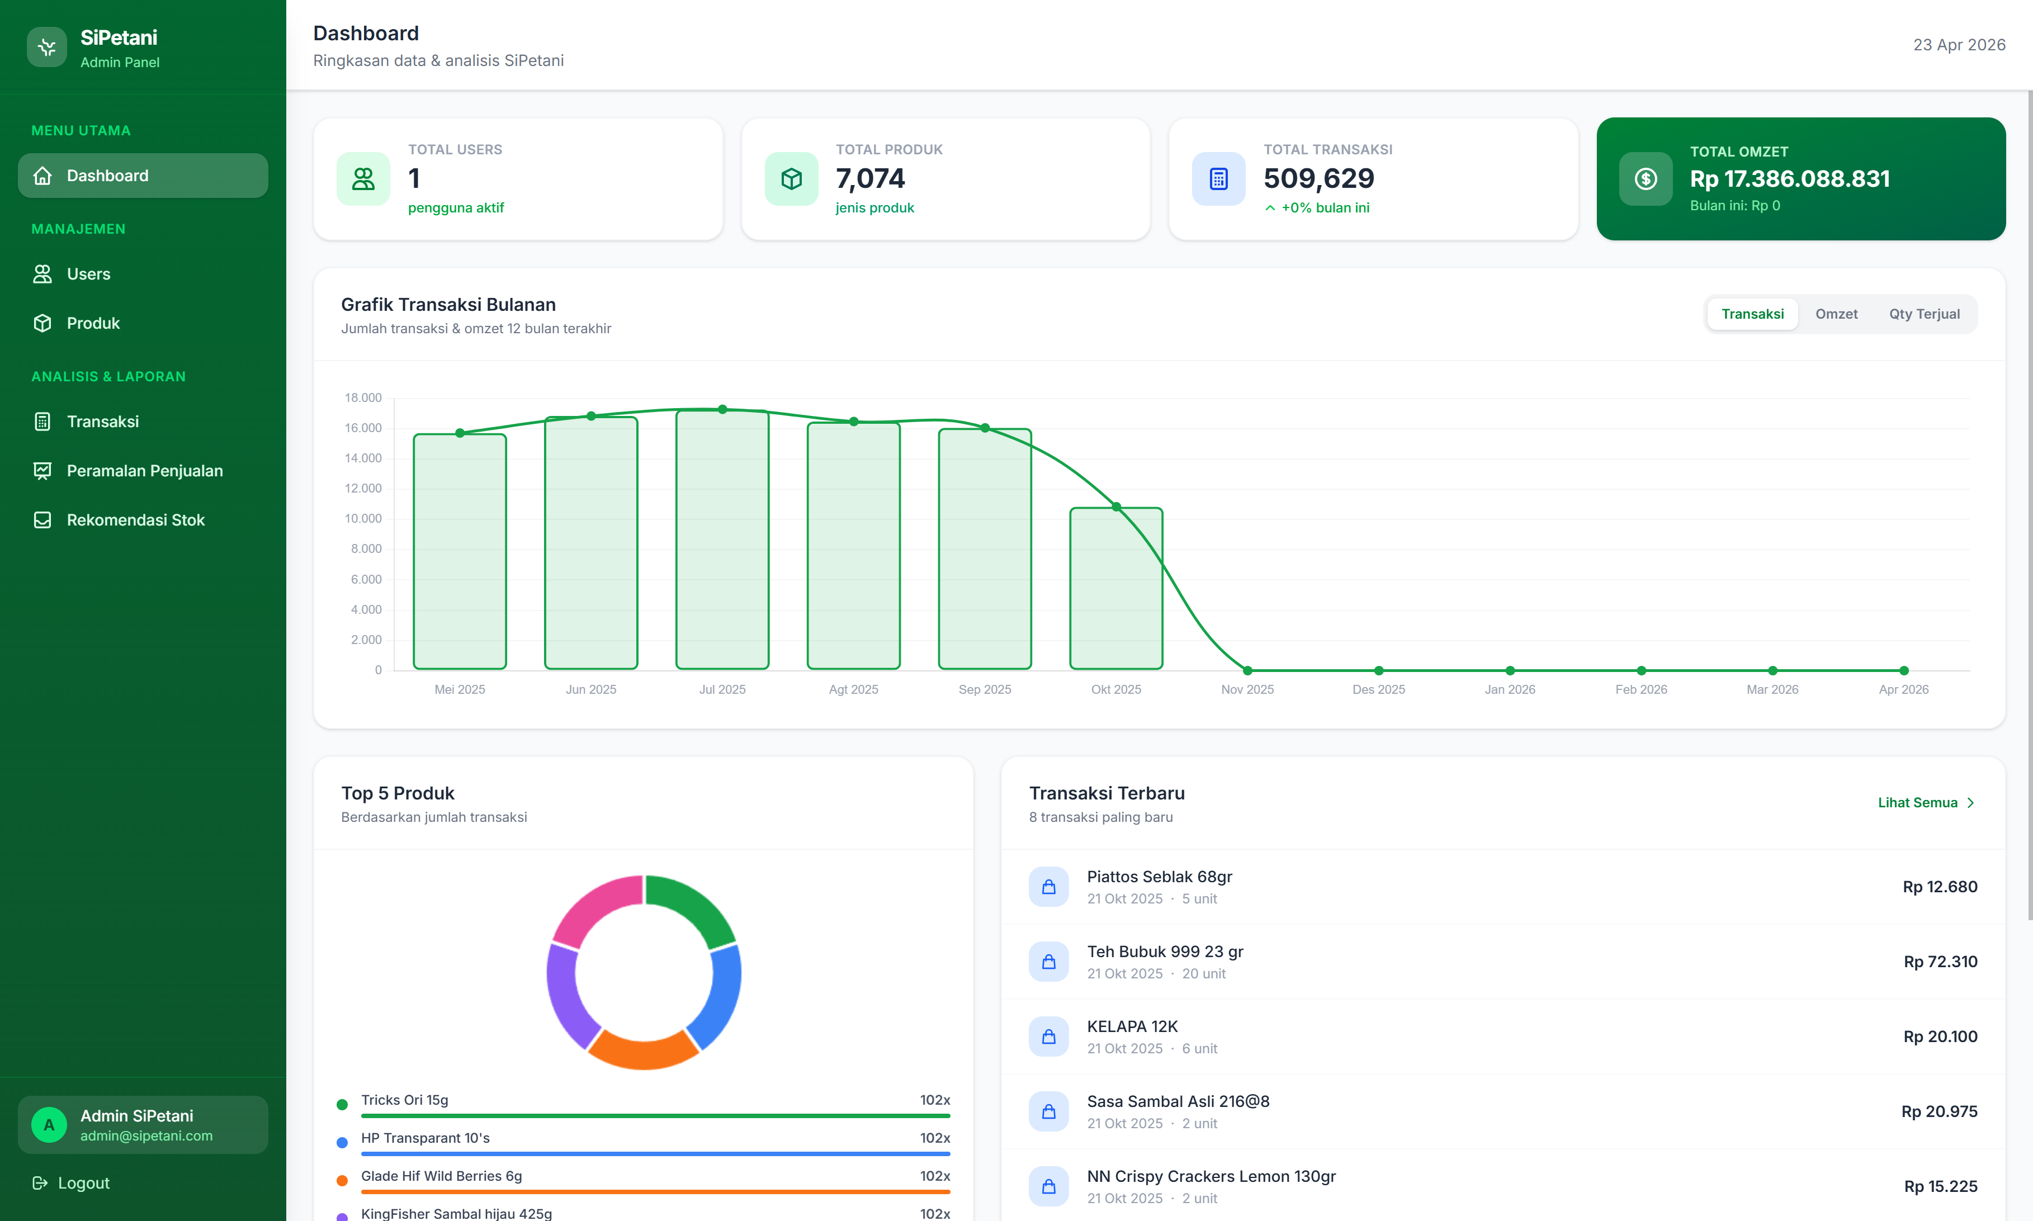Open the Admin SiPetani profile card
Image resolution: width=2033 pixels, height=1221 pixels.
[x=143, y=1125]
